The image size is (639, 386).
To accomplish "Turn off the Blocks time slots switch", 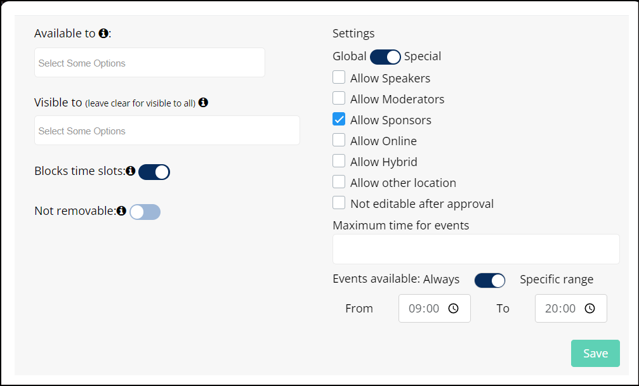I will (154, 172).
